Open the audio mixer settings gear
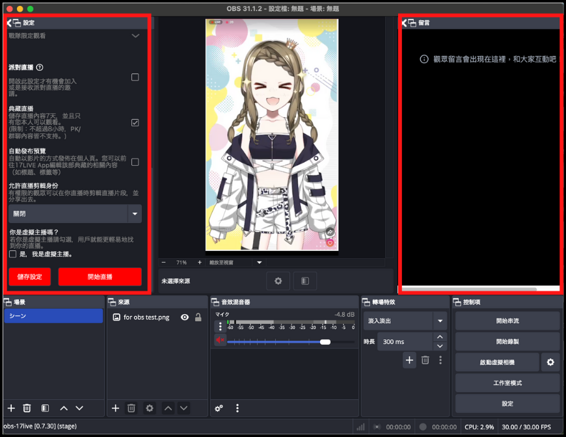The height and width of the screenshot is (437, 566). (x=219, y=408)
